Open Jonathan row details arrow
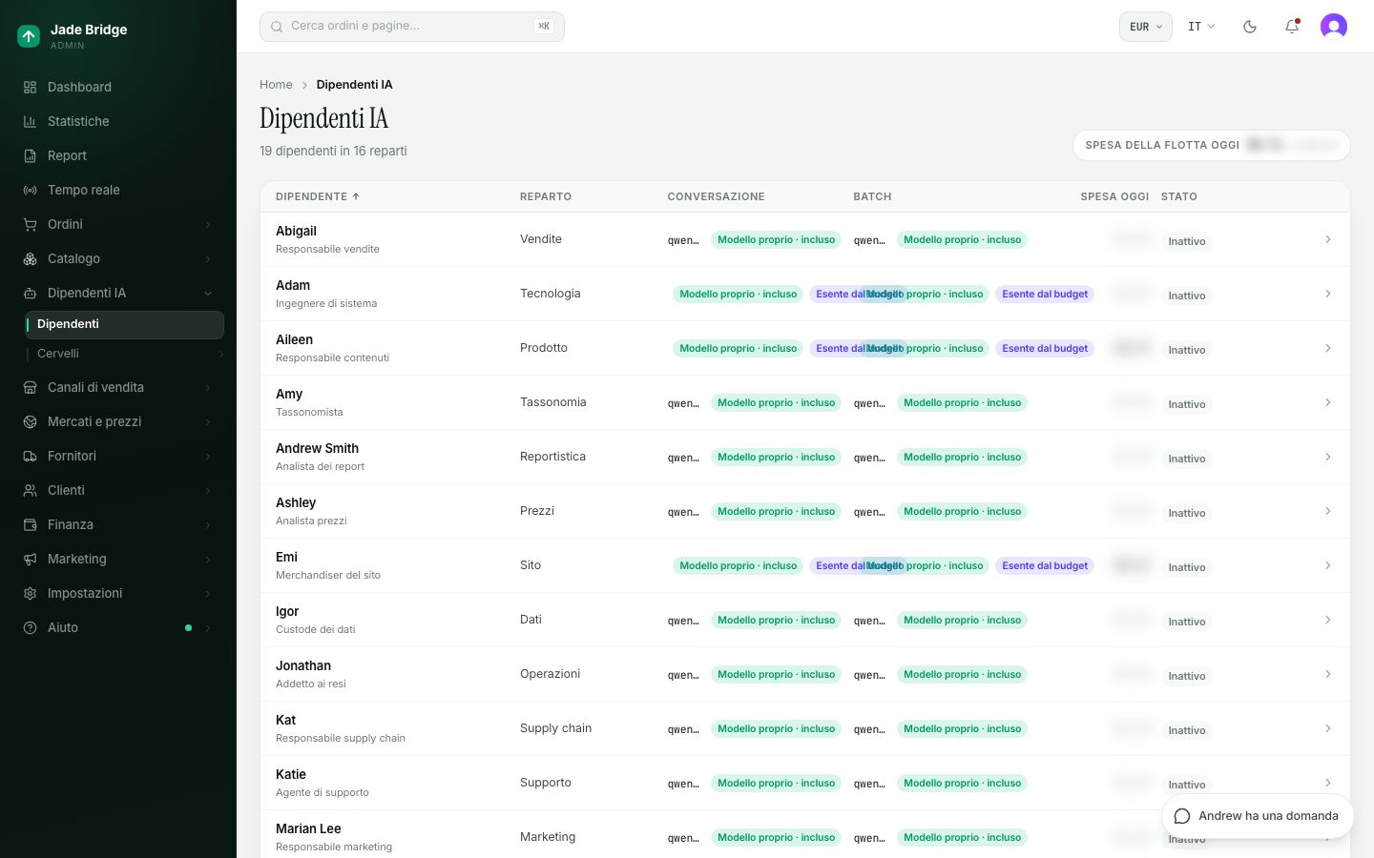 point(1327,674)
